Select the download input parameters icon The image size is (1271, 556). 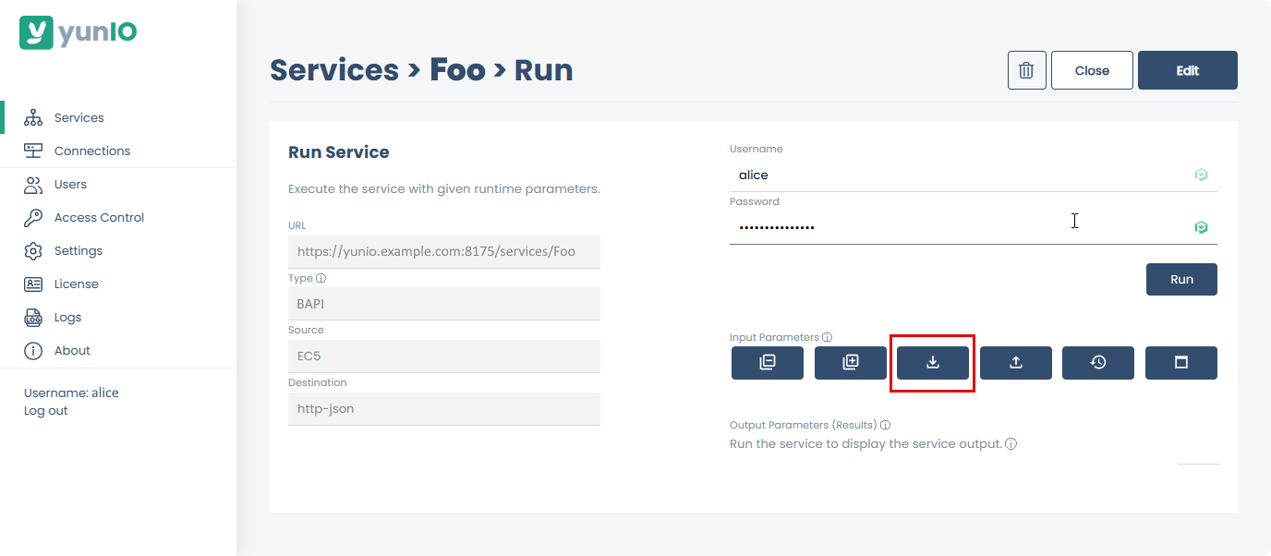pos(932,362)
